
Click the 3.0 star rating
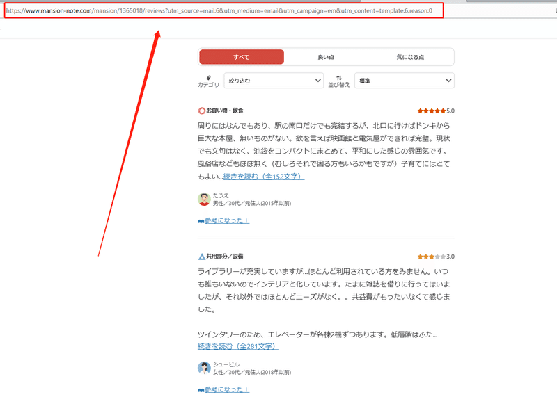(x=436, y=257)
